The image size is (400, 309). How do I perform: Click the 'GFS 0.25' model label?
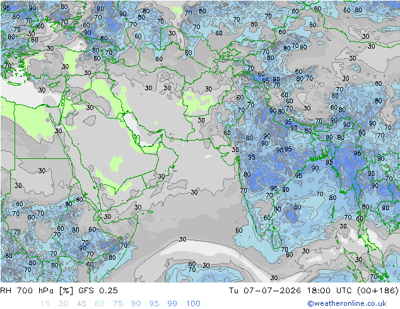tap(98, 290)
